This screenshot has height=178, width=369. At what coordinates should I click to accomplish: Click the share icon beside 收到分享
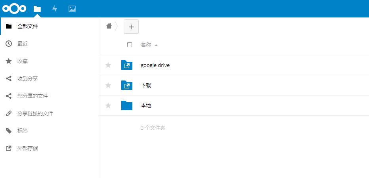(x=9, y=78)
